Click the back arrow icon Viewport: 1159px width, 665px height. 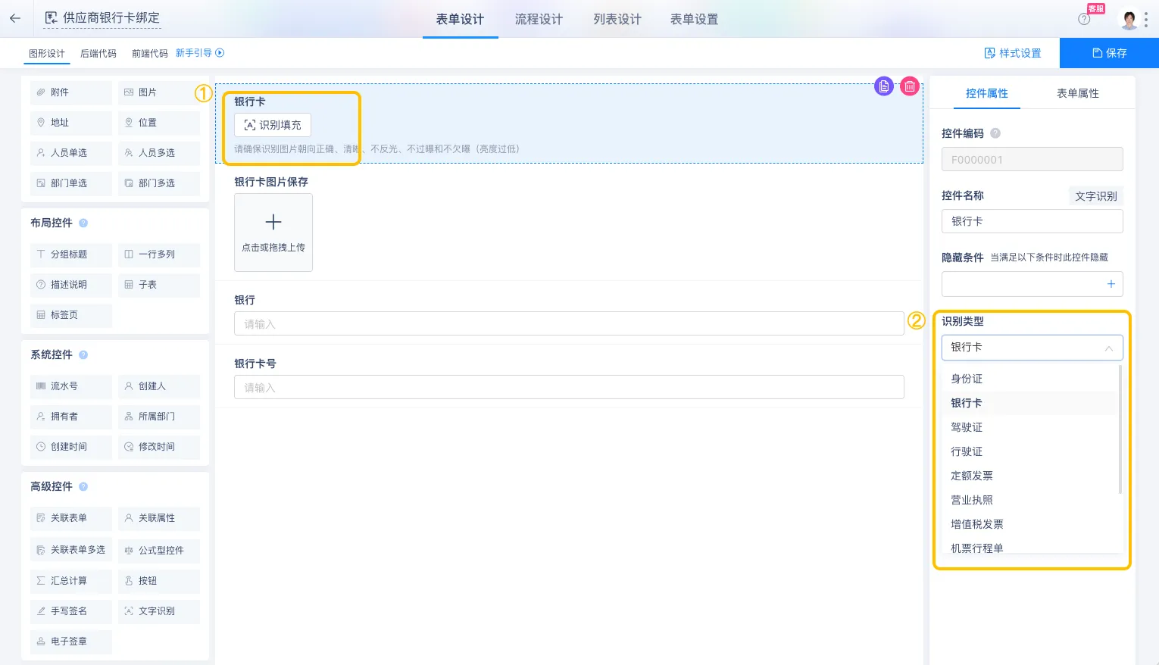[15, 18]
